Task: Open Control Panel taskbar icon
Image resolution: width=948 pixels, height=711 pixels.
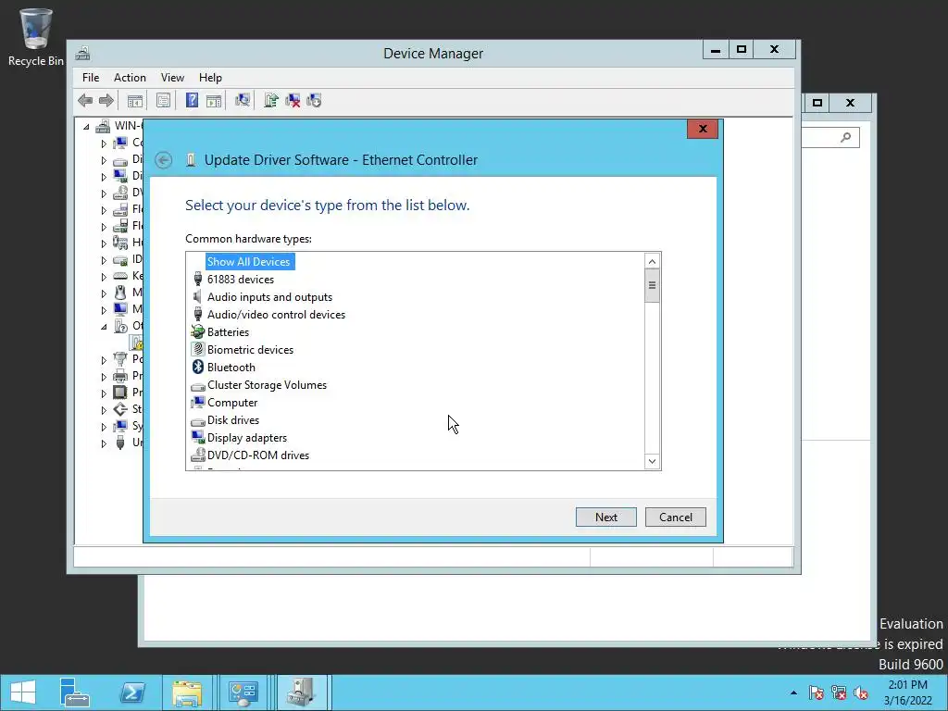Action: pos(243,692)
